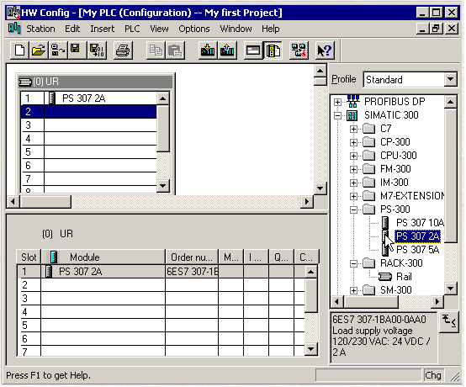Select slot 2 row in detail table

point(161,285)
